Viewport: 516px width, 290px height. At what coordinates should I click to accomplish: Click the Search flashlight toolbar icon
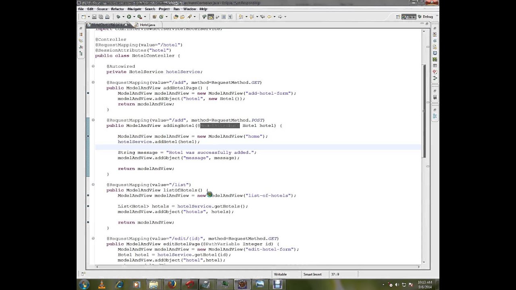coord(189,17)
